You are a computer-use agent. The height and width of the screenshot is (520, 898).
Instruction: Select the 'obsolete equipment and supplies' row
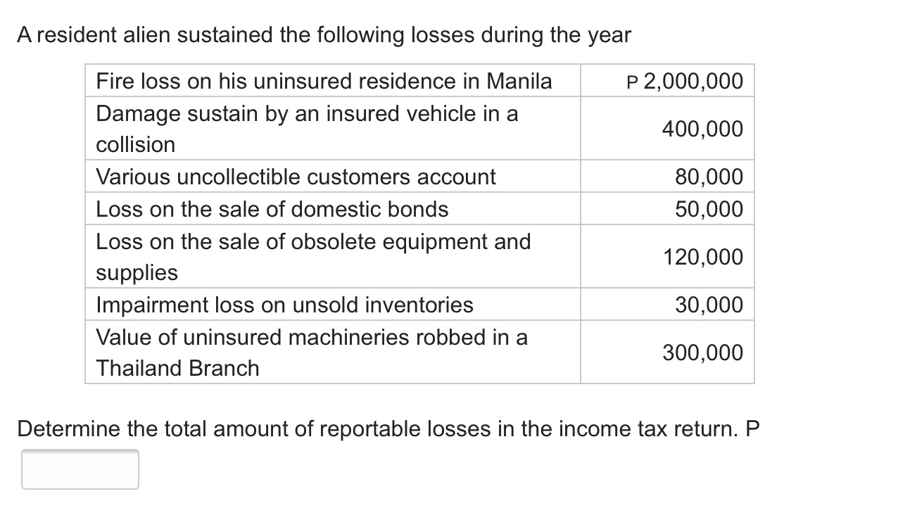click(313, 256)
